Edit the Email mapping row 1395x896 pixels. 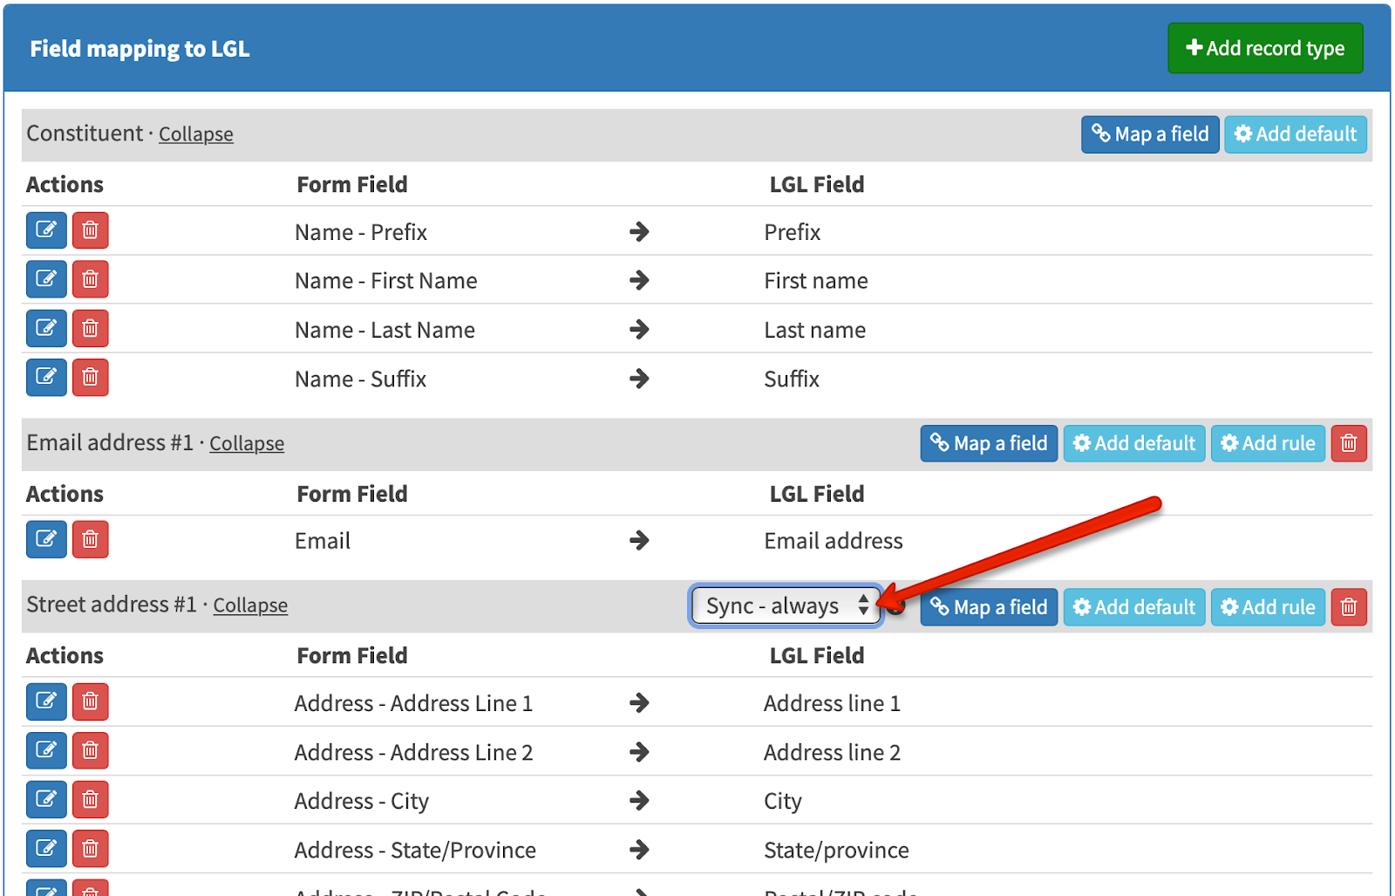[46, 539]
